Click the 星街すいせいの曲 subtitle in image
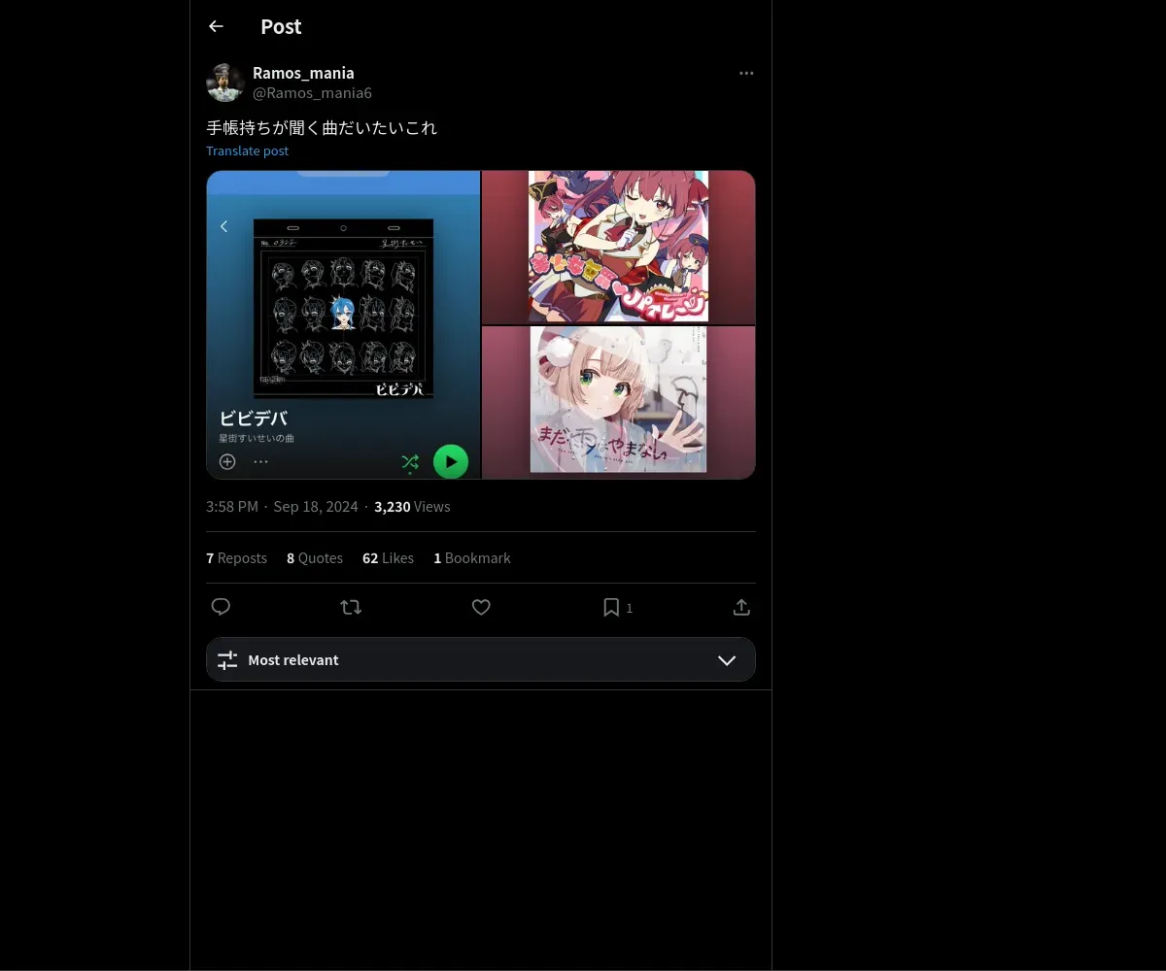The image size is (1166, 971). click(257, 438)
